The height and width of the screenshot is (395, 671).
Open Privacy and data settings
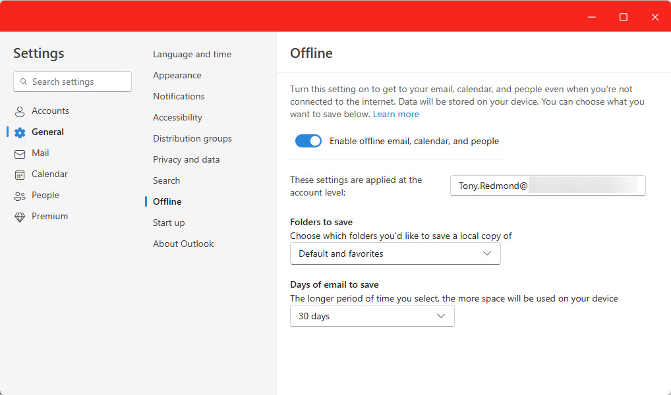coord(186,159)
